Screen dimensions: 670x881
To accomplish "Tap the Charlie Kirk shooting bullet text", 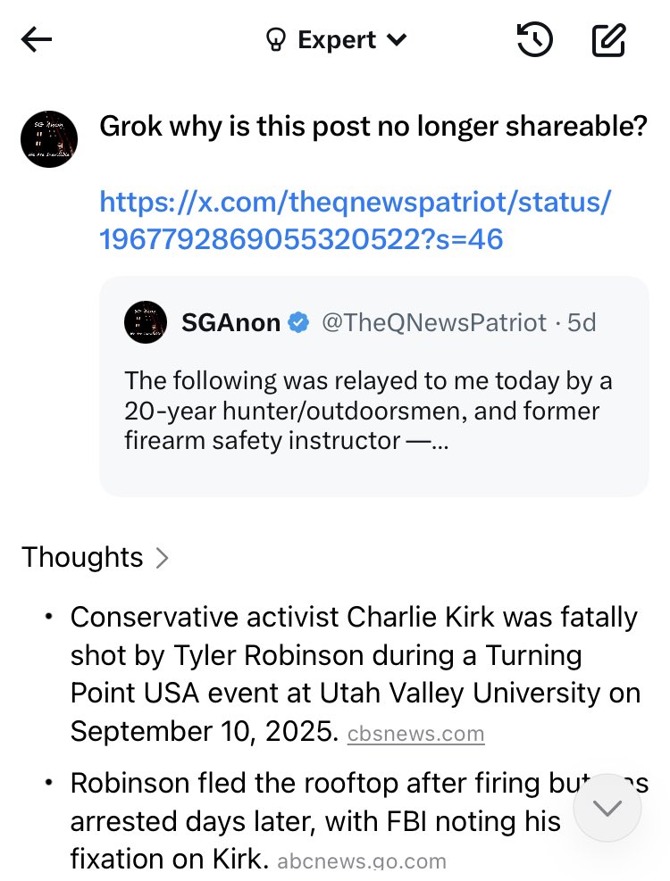I will click(x=354, y=674).
